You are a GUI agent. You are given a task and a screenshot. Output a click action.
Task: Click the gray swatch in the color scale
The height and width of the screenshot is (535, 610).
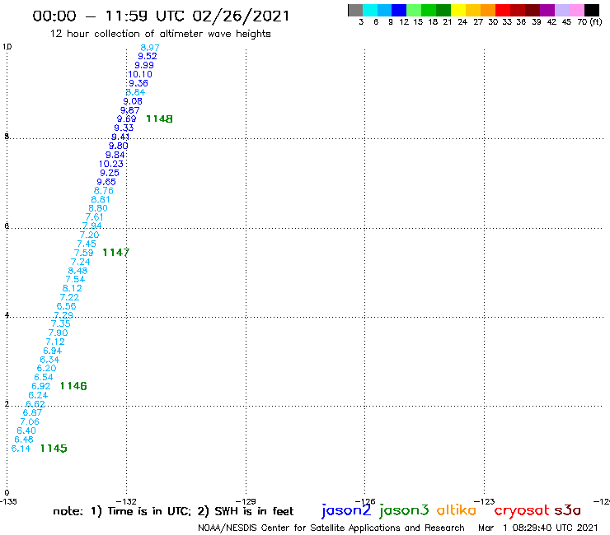(x=355, y=10)
